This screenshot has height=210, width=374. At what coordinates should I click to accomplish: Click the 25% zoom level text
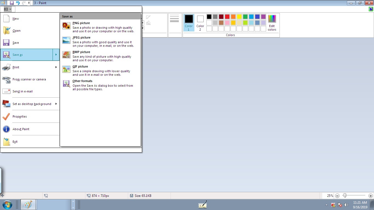point(330,196)
